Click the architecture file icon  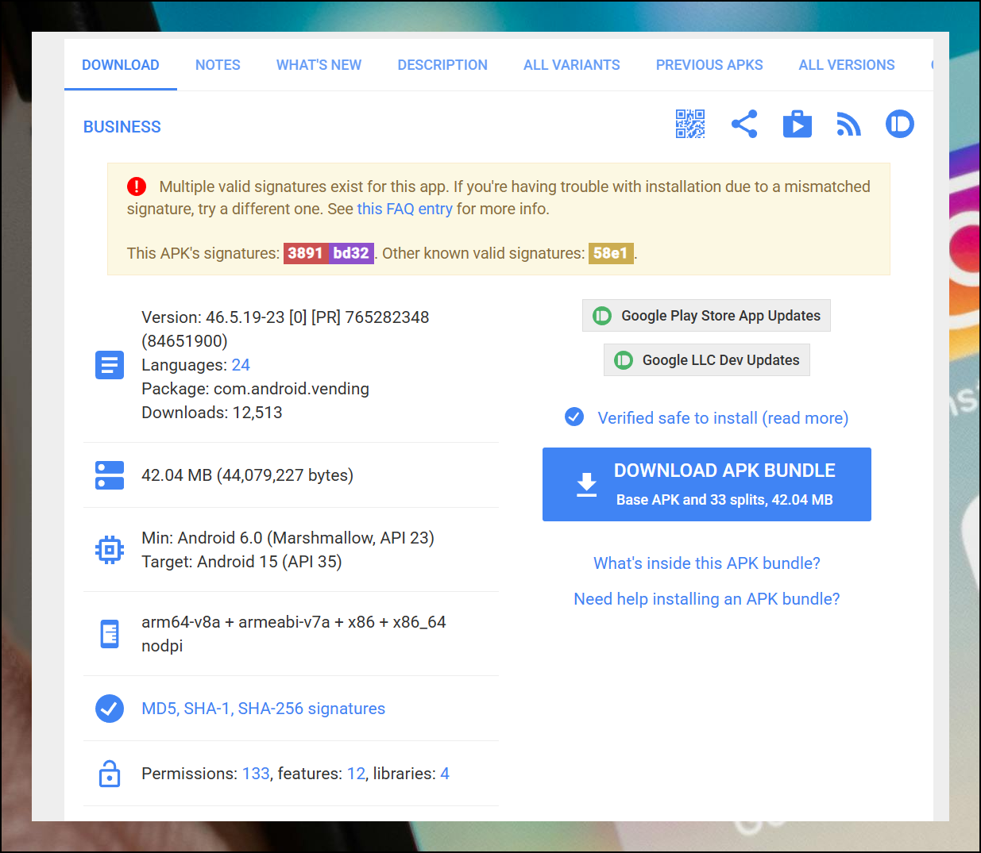[x=110, y=634]
